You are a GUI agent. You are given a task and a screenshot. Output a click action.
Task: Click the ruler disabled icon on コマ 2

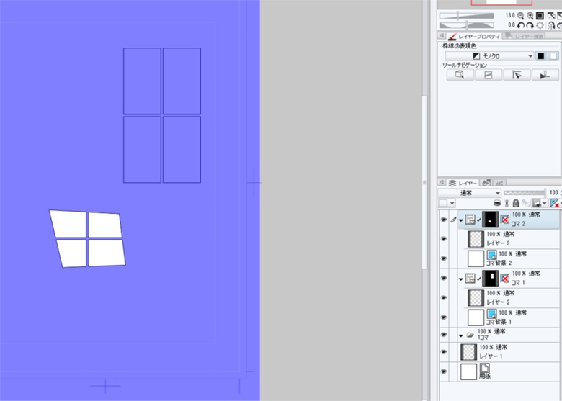click(x=504, y=220)
